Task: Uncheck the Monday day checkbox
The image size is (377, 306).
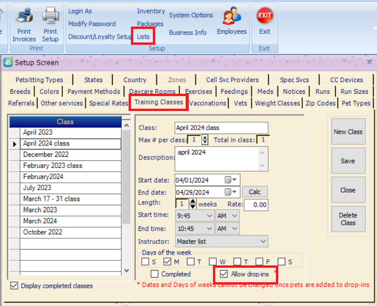Action: point(167,262)
